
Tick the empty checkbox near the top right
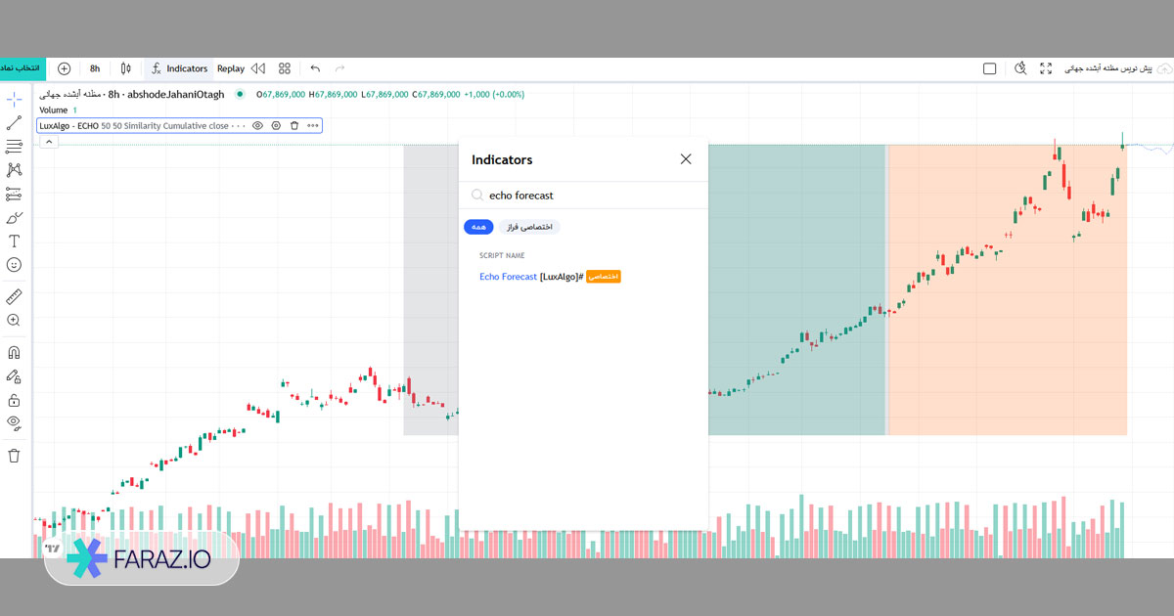[x=989, y=67]
